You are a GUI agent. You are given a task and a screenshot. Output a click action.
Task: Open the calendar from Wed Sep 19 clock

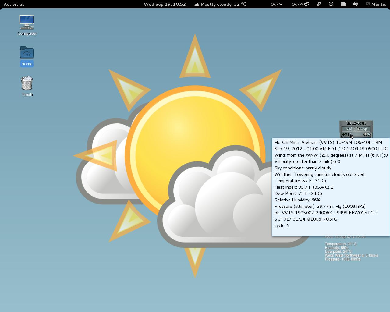click(x=165, y=4)
